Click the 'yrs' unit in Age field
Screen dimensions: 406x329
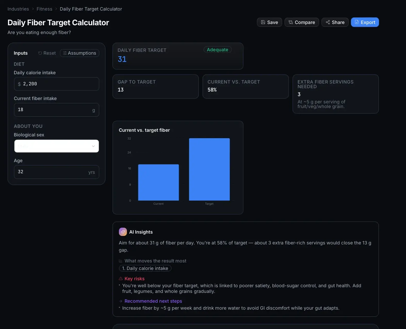click(92, 172)
